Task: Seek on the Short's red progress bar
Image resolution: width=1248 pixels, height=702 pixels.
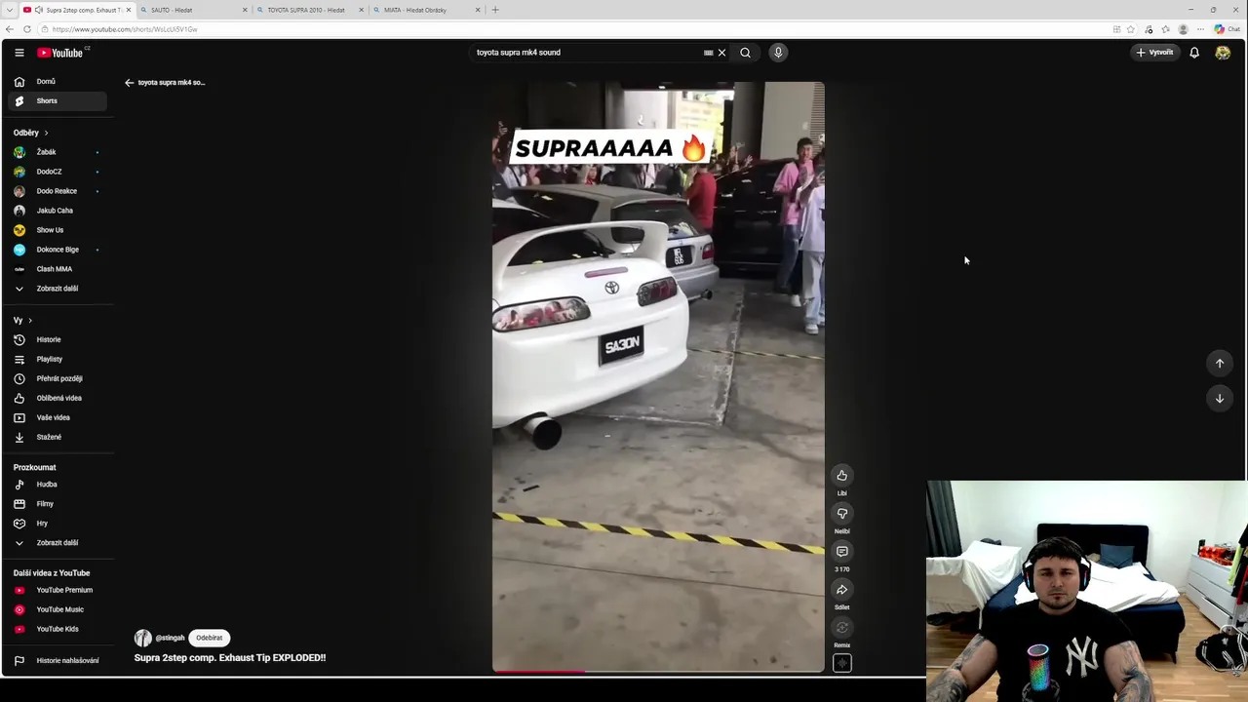Action: [658, 671]
